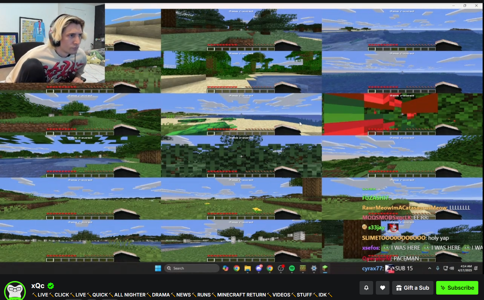
Task: Select the webcam feed of the streamer
Action: (52, 43)
